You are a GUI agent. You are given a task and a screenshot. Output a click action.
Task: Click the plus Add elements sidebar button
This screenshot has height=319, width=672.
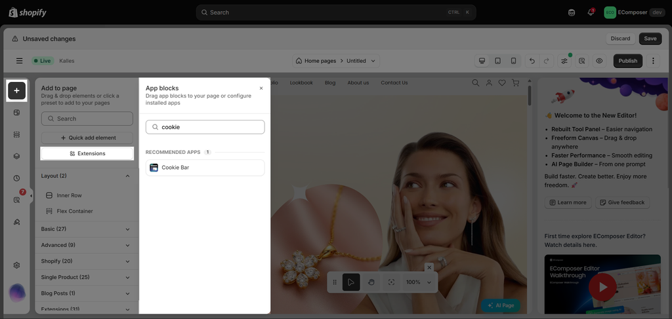click(16, 90)
